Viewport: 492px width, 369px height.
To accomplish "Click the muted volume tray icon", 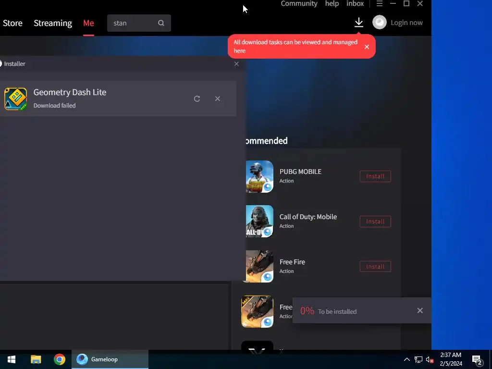I will 430,359.
